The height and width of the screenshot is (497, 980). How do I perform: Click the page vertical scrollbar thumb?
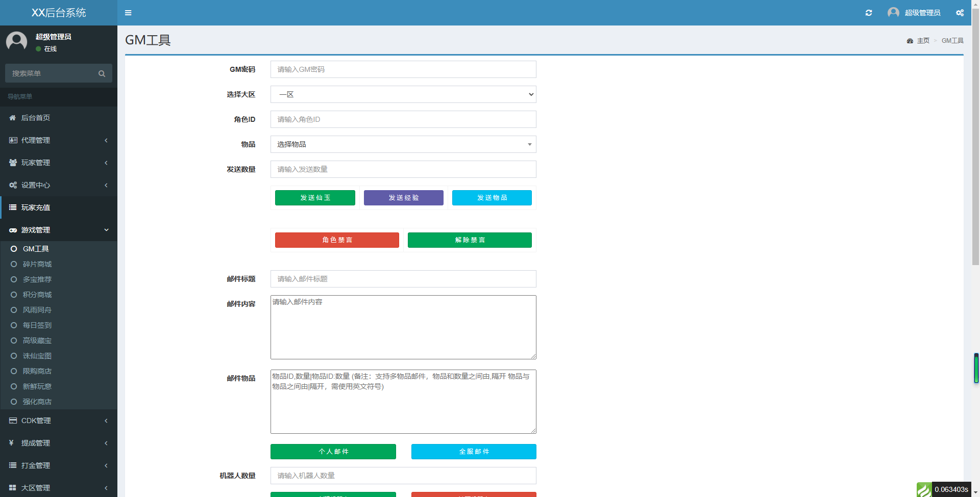click(975, 133)
